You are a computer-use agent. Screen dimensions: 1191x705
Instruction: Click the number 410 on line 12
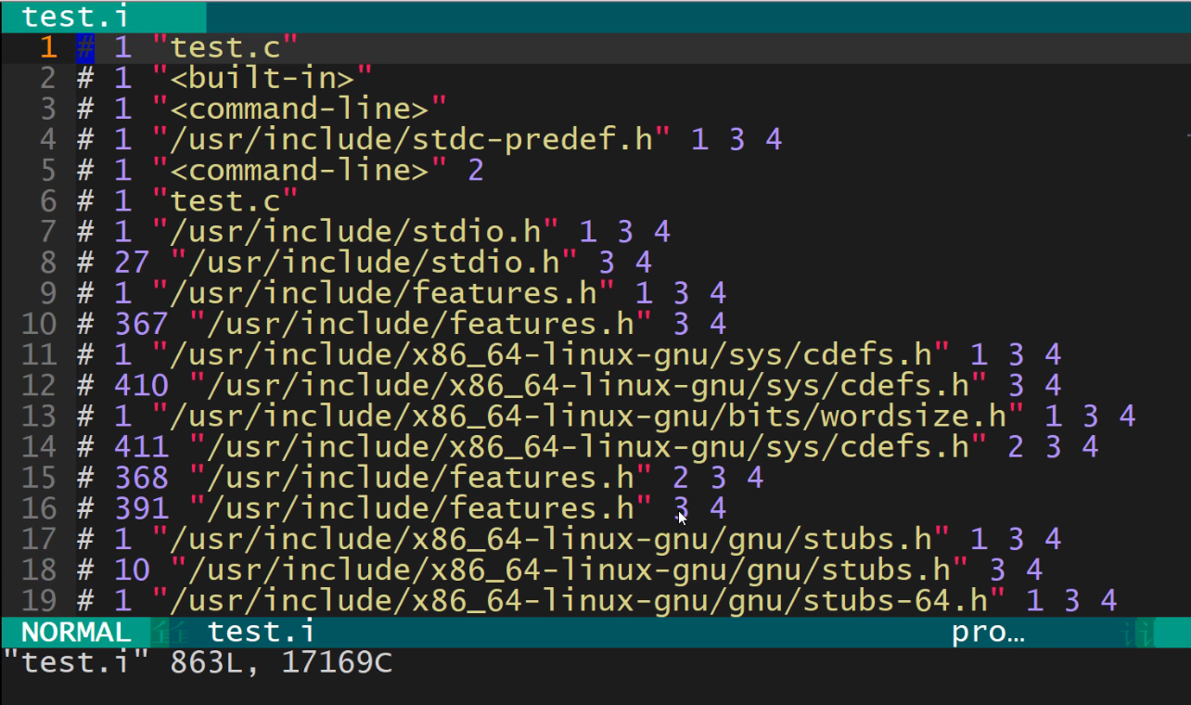tap(141, 384)
